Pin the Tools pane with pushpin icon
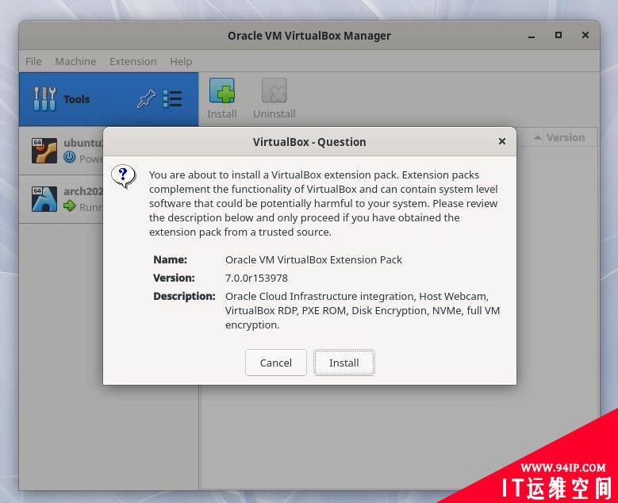Screen dimensions: 618x503 click(x=146, y=98)
